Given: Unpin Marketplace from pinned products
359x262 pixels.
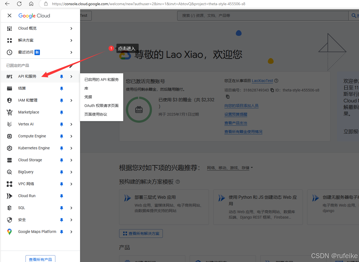Looking at the screenshot, I should pos(62,112).
